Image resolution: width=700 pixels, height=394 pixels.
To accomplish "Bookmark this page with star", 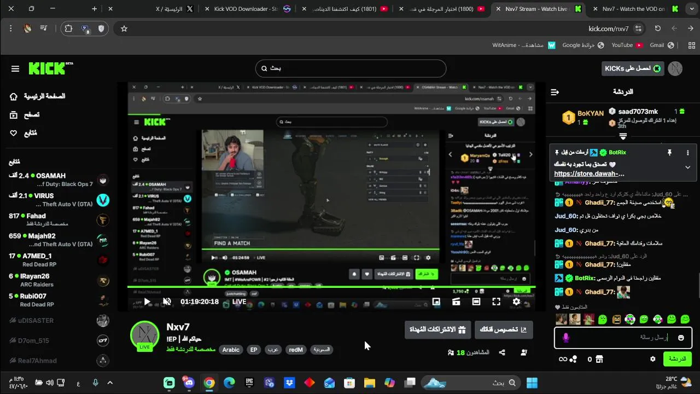I will [124, 28].
